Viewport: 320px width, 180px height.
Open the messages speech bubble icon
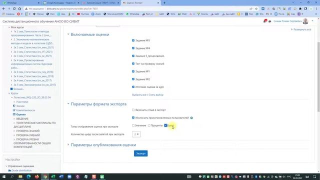(270, 21)
